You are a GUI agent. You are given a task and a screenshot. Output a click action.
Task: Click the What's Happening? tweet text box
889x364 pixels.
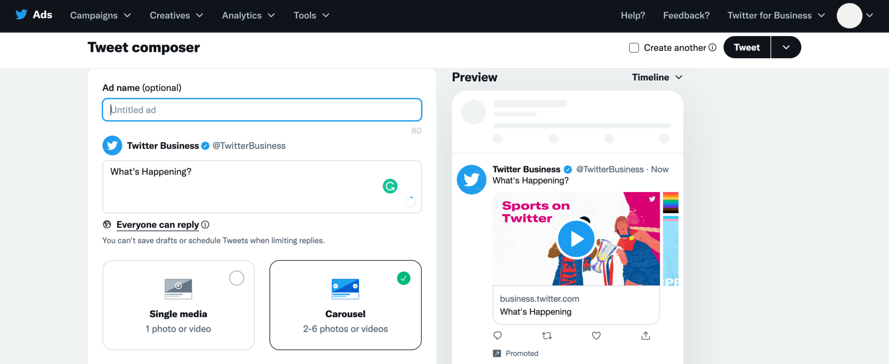pos(262,187)
